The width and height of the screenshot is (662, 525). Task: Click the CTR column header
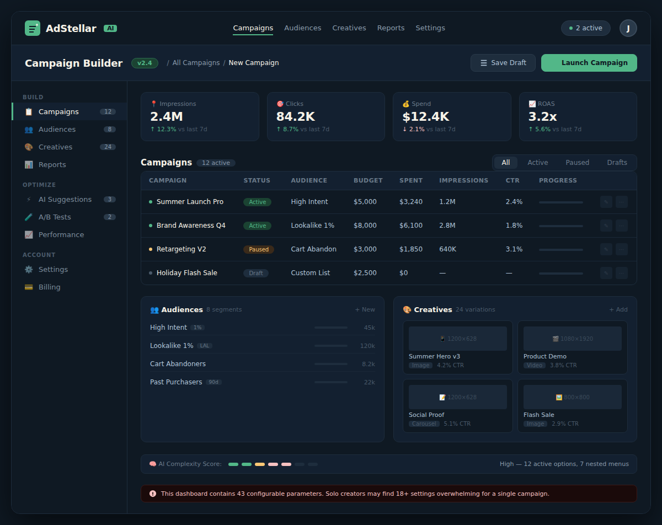pos(512,180)
